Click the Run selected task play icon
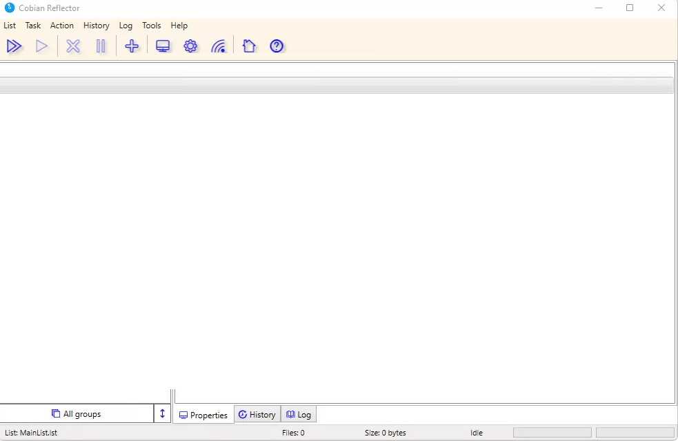This screenshot has height=441, width=678. pyautogui.click(x=42, y=46)
